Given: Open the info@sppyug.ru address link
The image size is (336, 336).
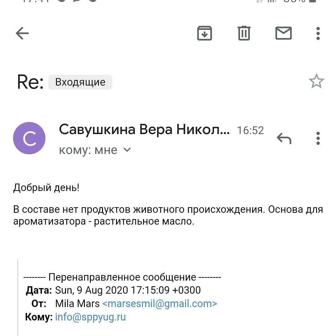Looking at the screenshot, I should click(x=90, y=317).
